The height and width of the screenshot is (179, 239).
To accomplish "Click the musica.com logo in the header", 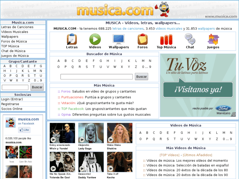I will pos(115,11).
